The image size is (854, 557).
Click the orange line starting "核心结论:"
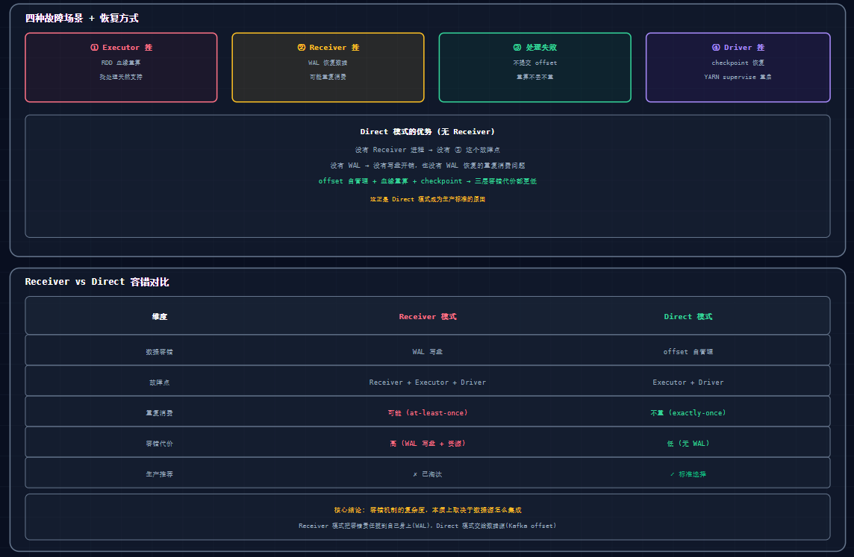pos(428,510)
